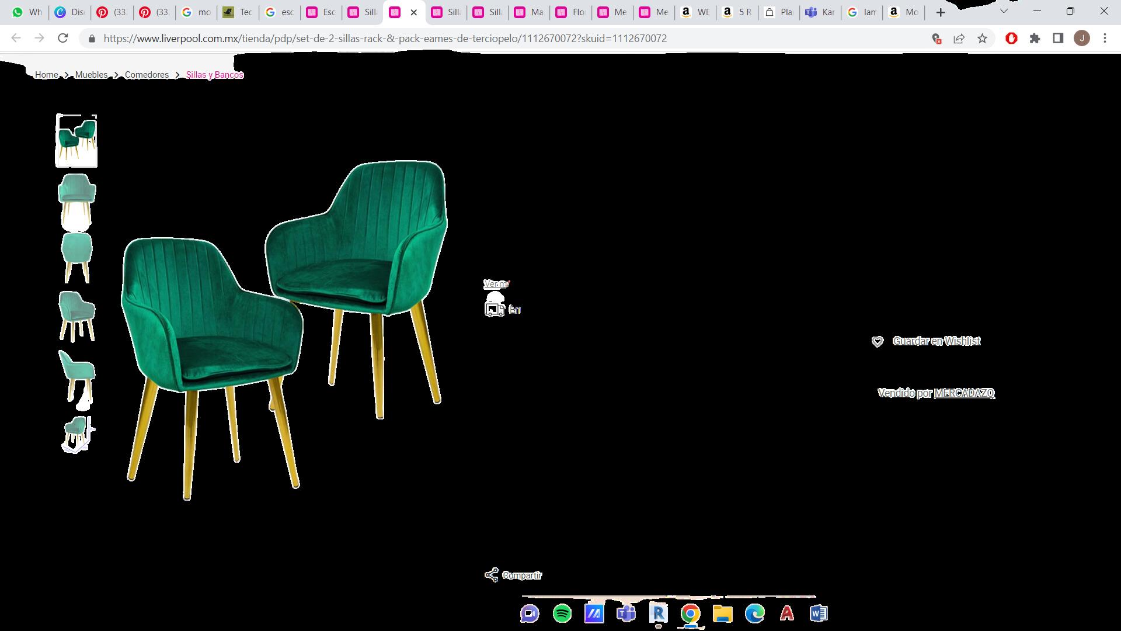Go to Comedores breadcrumb link
The image size is (1121, 631).
[147, 75]
